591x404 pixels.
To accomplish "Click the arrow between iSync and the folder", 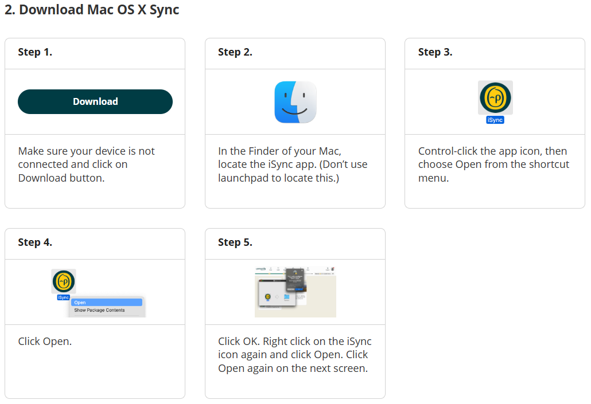I will tap(277, 297).
